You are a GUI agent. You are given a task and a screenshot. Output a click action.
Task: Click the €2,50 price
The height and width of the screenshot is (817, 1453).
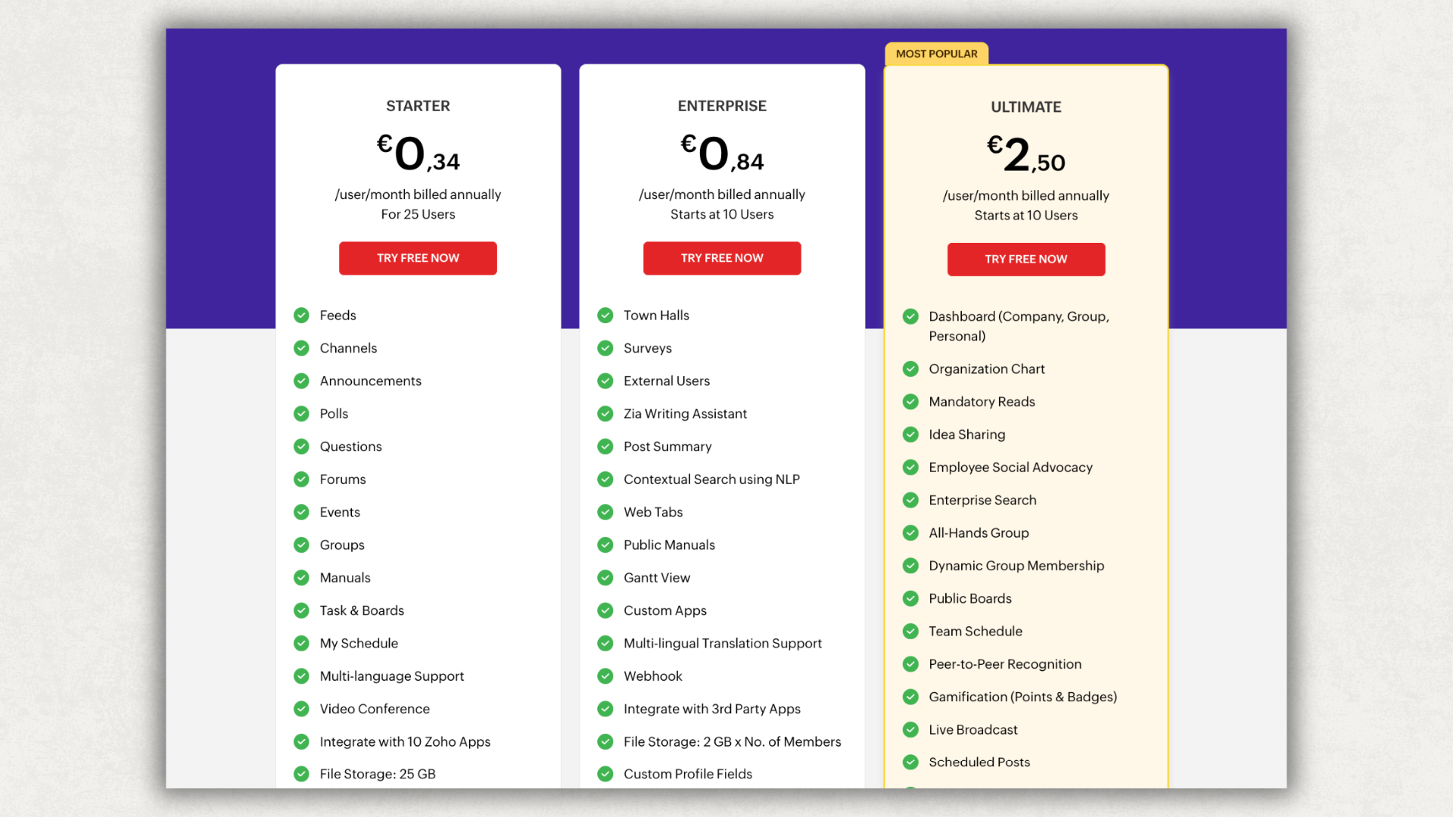(x=1026, y=154)
